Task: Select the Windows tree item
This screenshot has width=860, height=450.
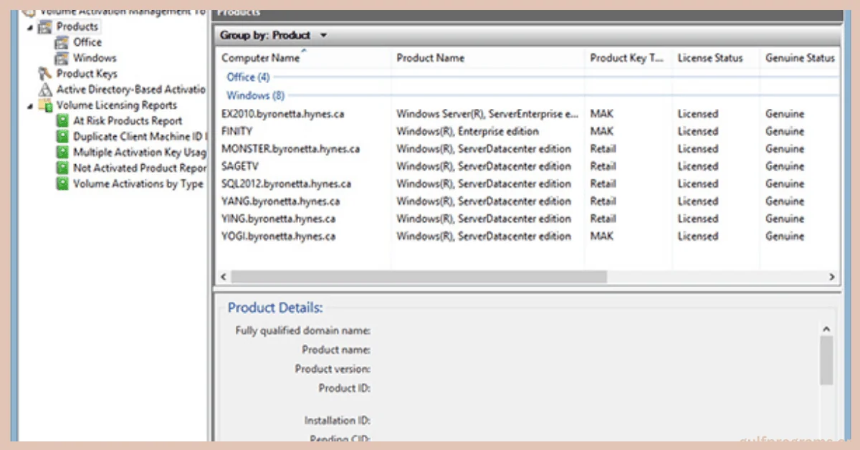Action: coord(95,58)
